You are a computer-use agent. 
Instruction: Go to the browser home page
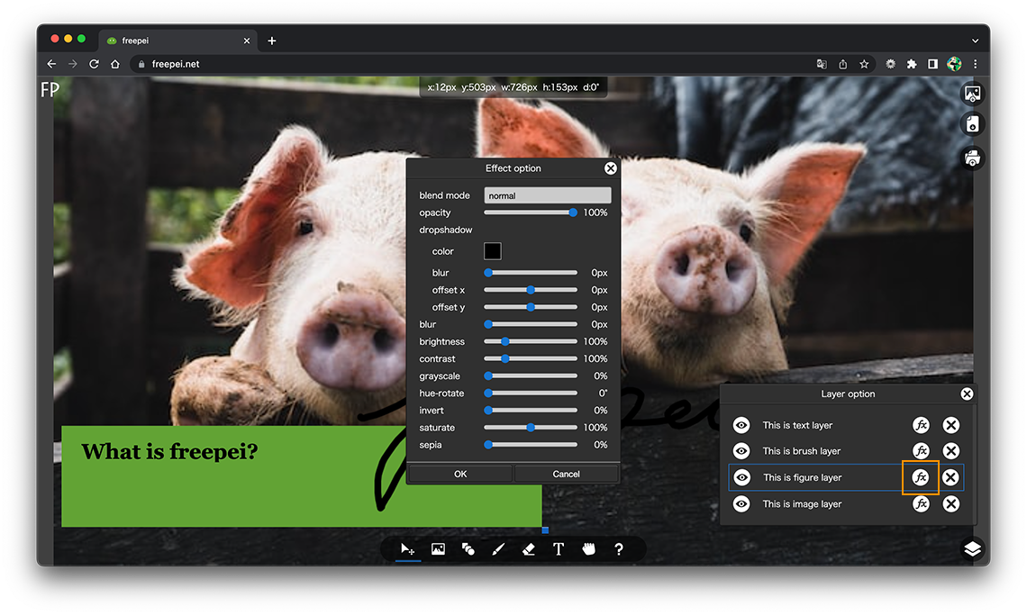pos(115,64)
